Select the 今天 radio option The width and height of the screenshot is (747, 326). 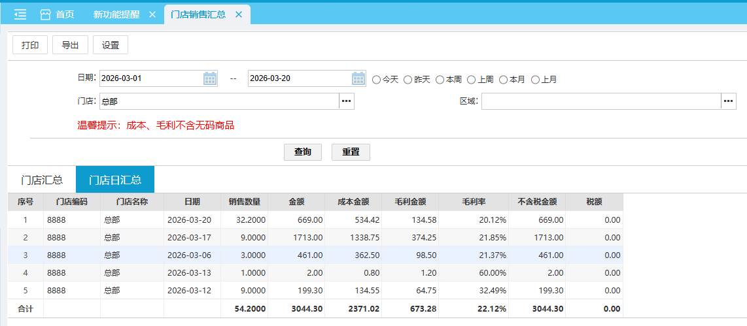pyautogui.click(x=376, y=80)
